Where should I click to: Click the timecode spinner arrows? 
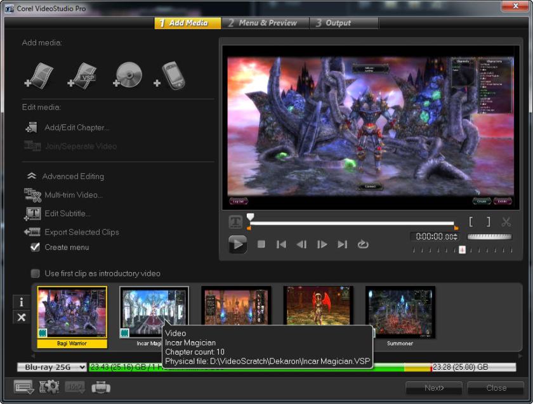[x=455, y=237]
